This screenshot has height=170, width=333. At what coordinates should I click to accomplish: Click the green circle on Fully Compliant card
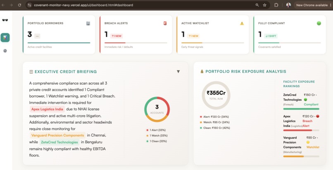pyautogui.click(x=319, y=23)
